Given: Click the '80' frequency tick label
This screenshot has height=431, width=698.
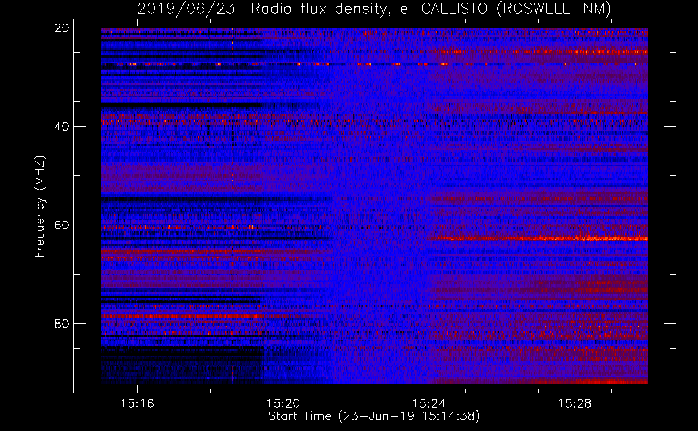Looking at the screenshot, I should tap(62, 324).
